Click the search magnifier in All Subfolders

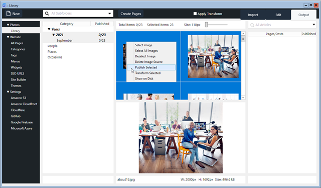click(47, 14)
